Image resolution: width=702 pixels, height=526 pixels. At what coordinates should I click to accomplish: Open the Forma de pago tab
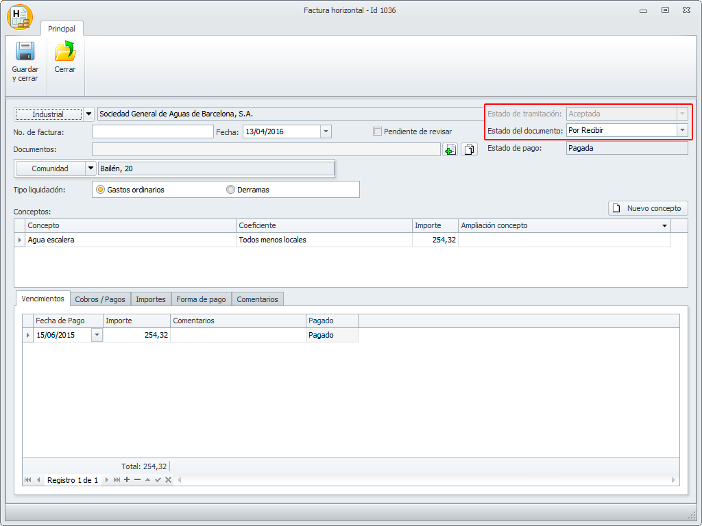click(201, 299)
